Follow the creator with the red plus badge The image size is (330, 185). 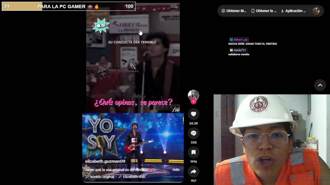tap(193, 101)
